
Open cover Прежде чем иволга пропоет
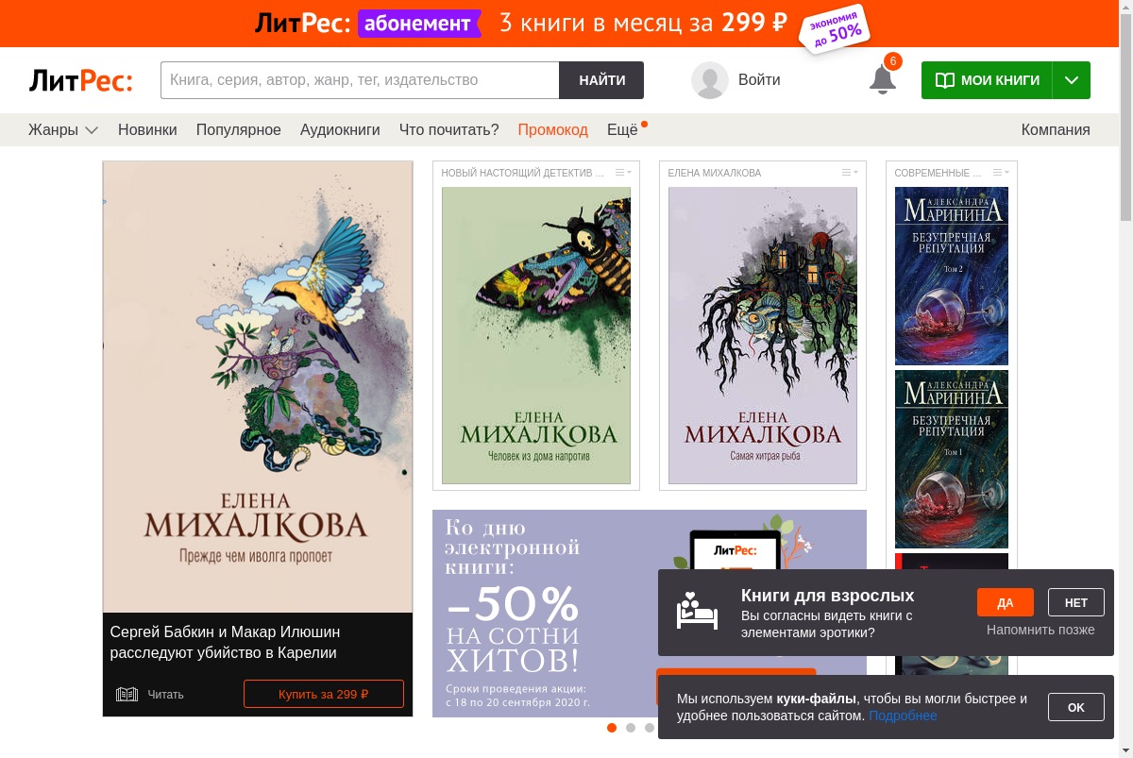(258, 387)
